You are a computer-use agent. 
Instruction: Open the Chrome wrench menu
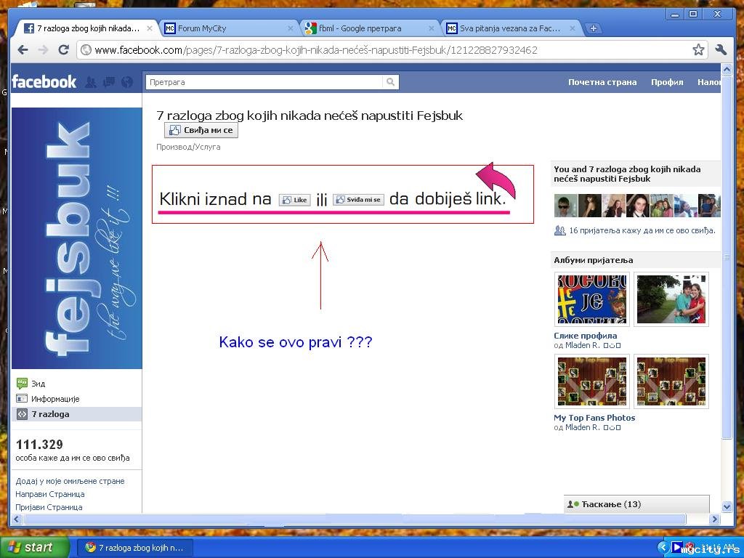721,49
